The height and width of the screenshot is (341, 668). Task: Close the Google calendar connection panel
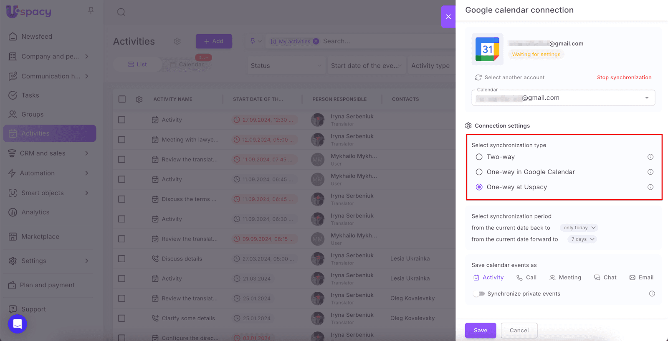point(448,17)
